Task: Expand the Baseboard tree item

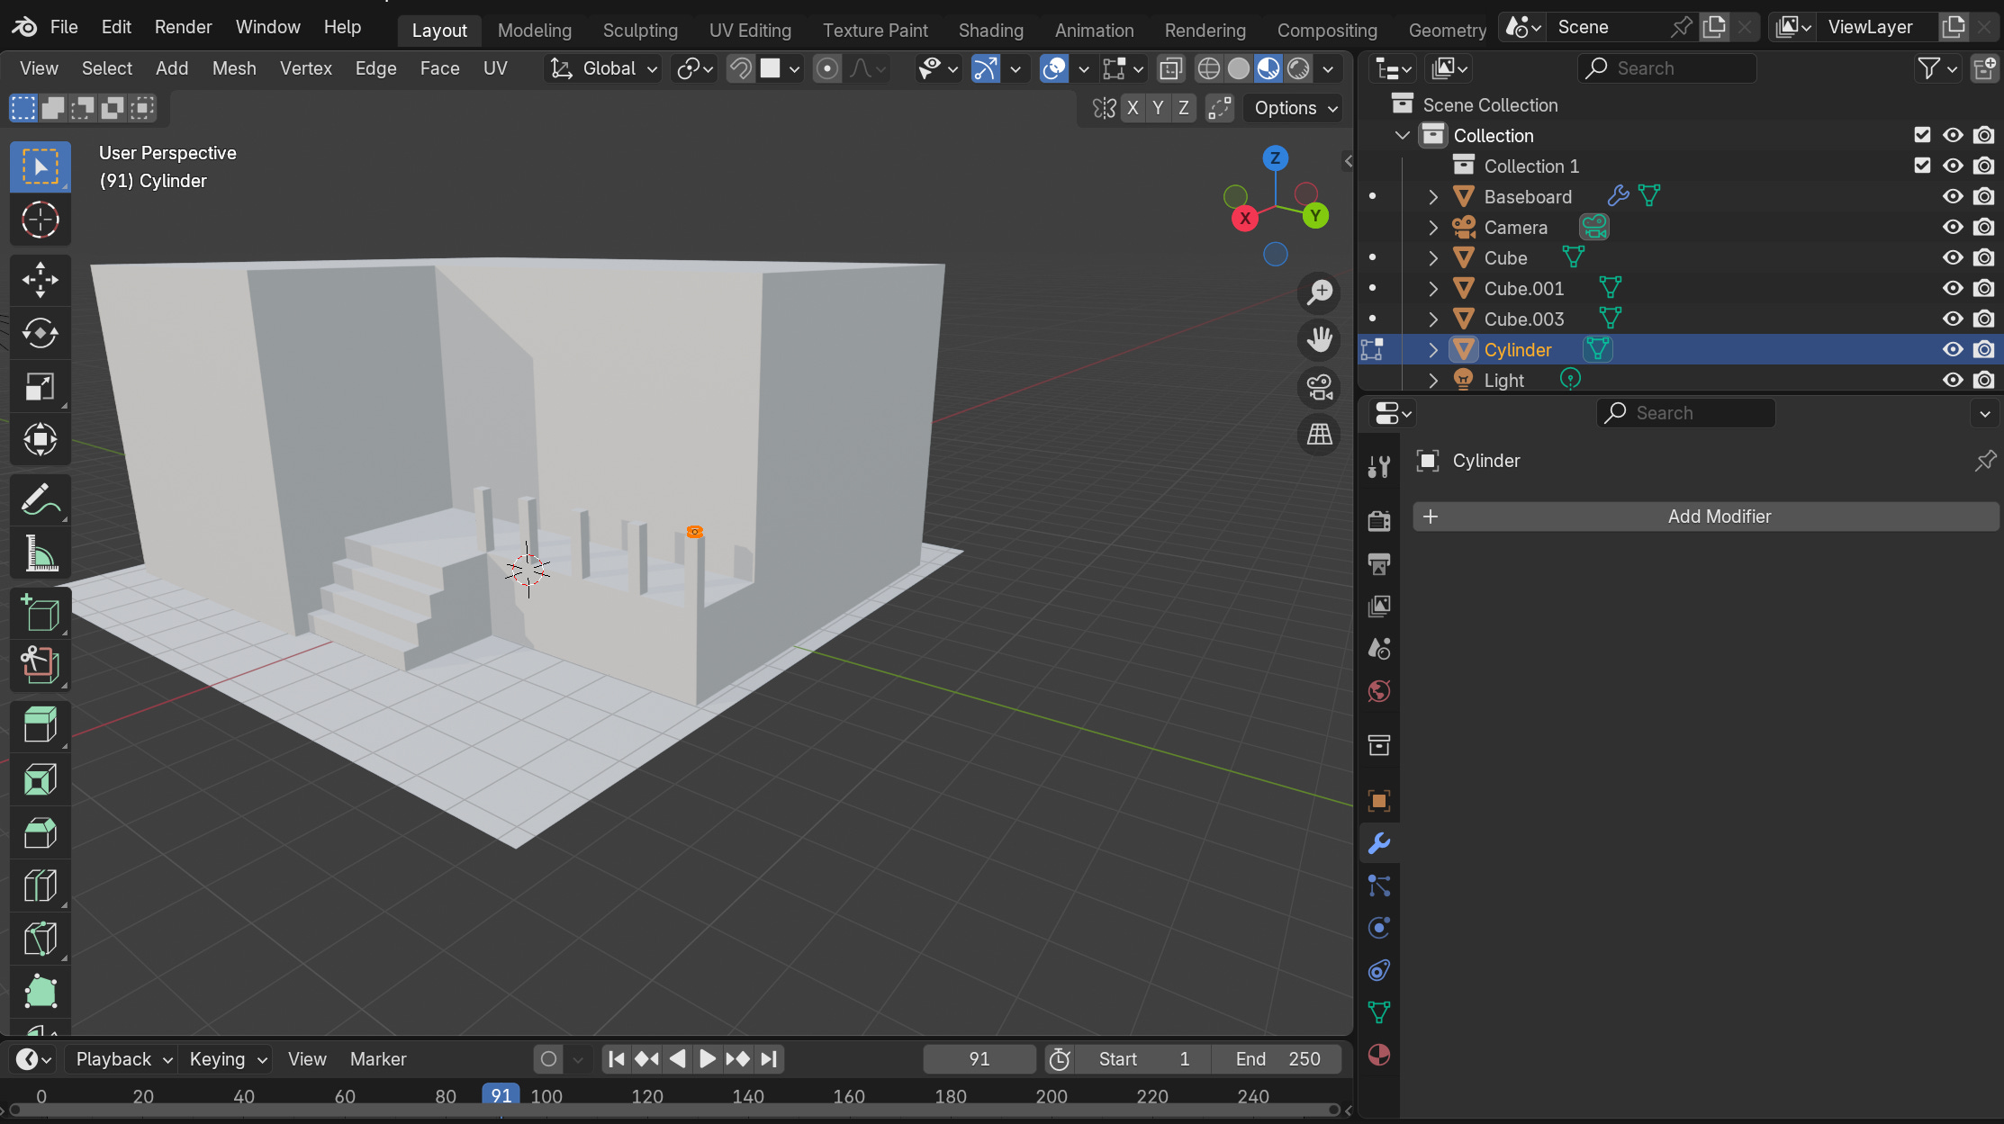Action: pos(1433,197)
